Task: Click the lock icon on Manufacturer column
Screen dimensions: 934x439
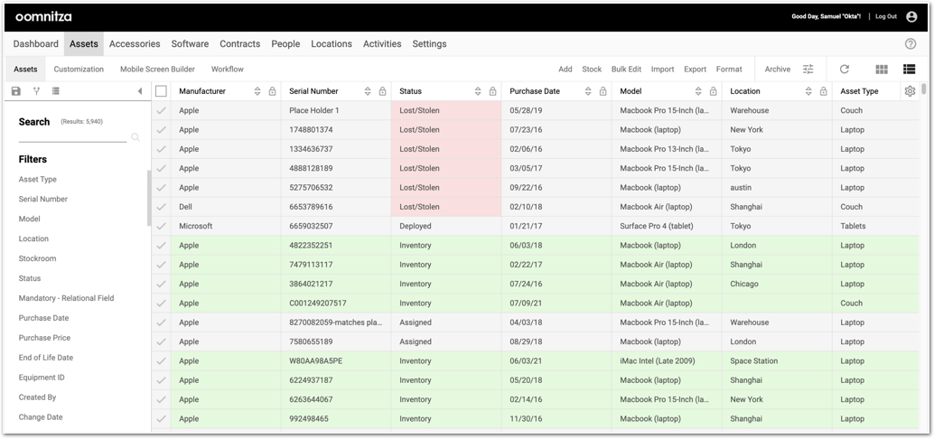Action: [x=272, y=91]
